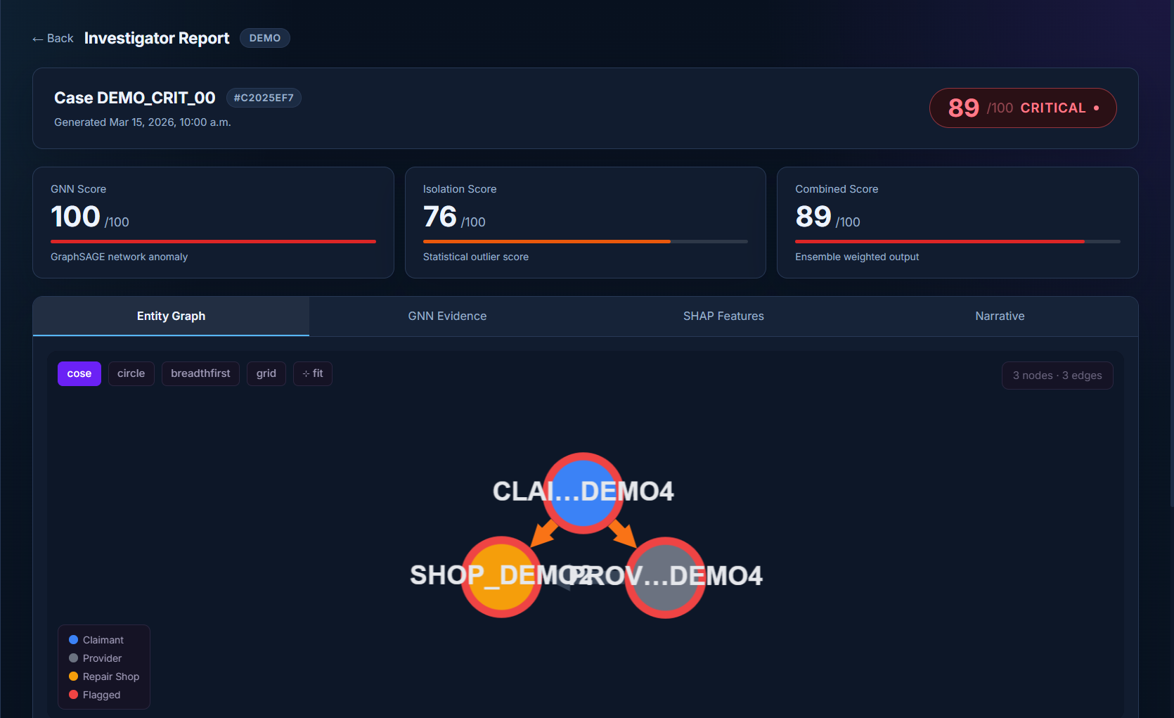Screen dimensions: 1174x718
Task: Click the GNN Score value 100
Action: coord(75,217)
